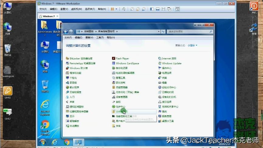Open 操作中心 item
This screenshot has height=148, width=263.
tap(165, 68)
